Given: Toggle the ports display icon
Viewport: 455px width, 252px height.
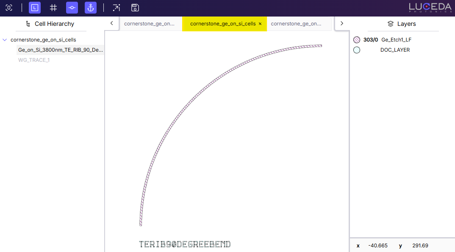Looking at the screenshot, I should click(72, 8).
